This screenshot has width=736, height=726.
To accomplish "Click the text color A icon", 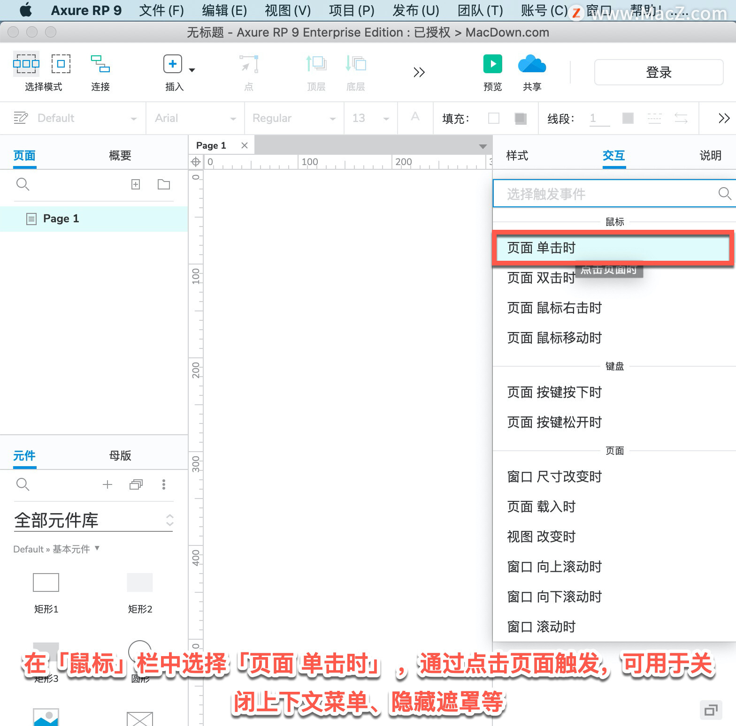I will 415,117.
